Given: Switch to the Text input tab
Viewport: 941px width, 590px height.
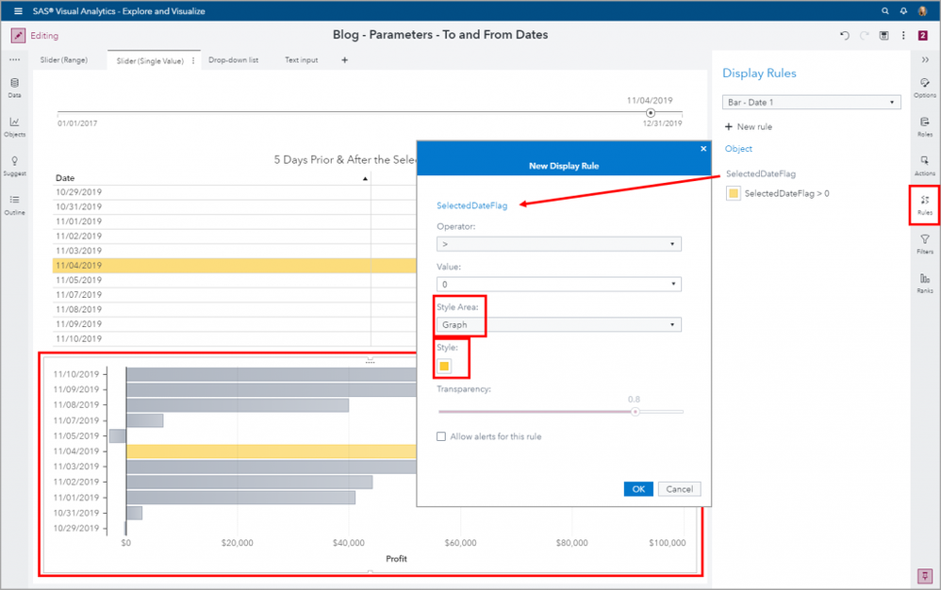Looking at the screenshot, I should (302, 60).
